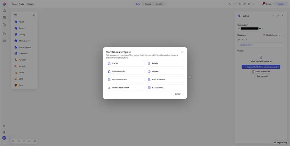Screen dimensions: 290x146
Task: Add a Classify node
Action: (x=24, y=35)
